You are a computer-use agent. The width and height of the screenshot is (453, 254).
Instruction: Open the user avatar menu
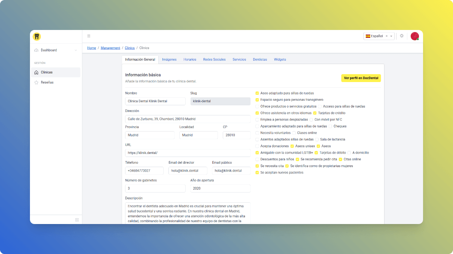click(414, 36)
